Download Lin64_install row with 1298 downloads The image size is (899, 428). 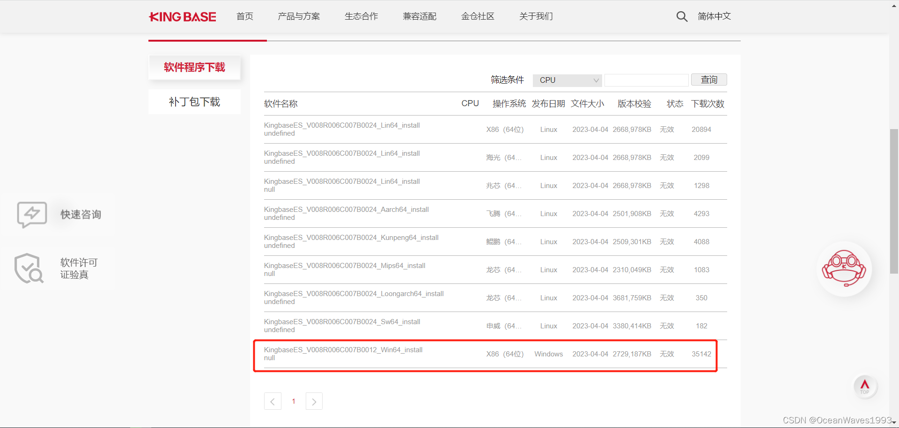point(342,181)
